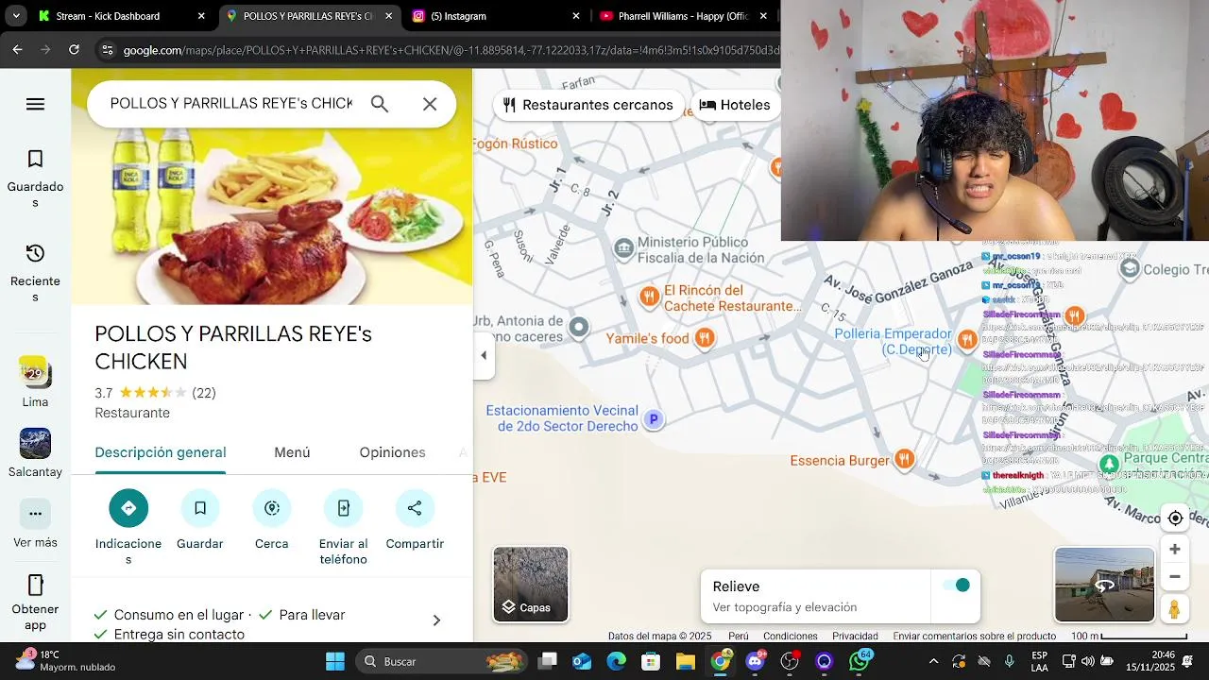Click the Obtener app phone icon
The width and height of the screenshot is (1209, 680).
pyautogui.click(x=35, y=586)
